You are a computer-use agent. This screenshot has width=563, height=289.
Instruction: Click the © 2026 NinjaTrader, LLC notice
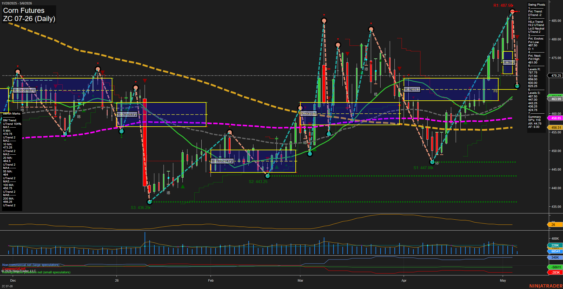coord(19,271)
